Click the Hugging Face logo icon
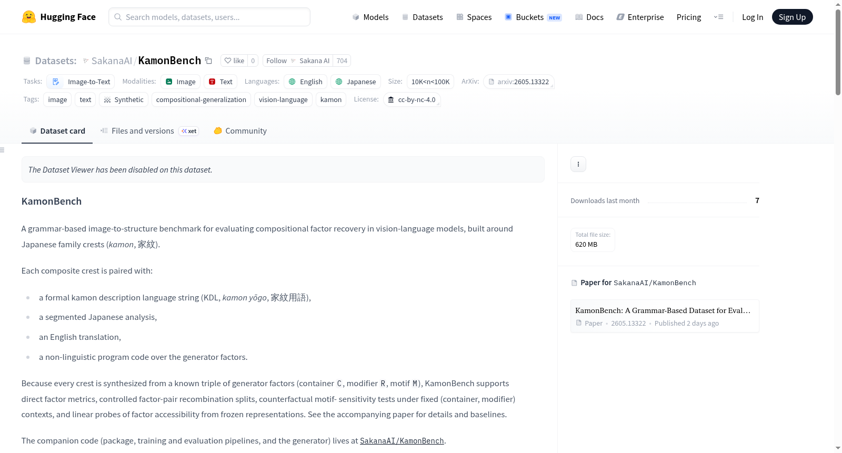Viewport: 842px width, 453px height. pyautogui.click(x=29, y=17)
